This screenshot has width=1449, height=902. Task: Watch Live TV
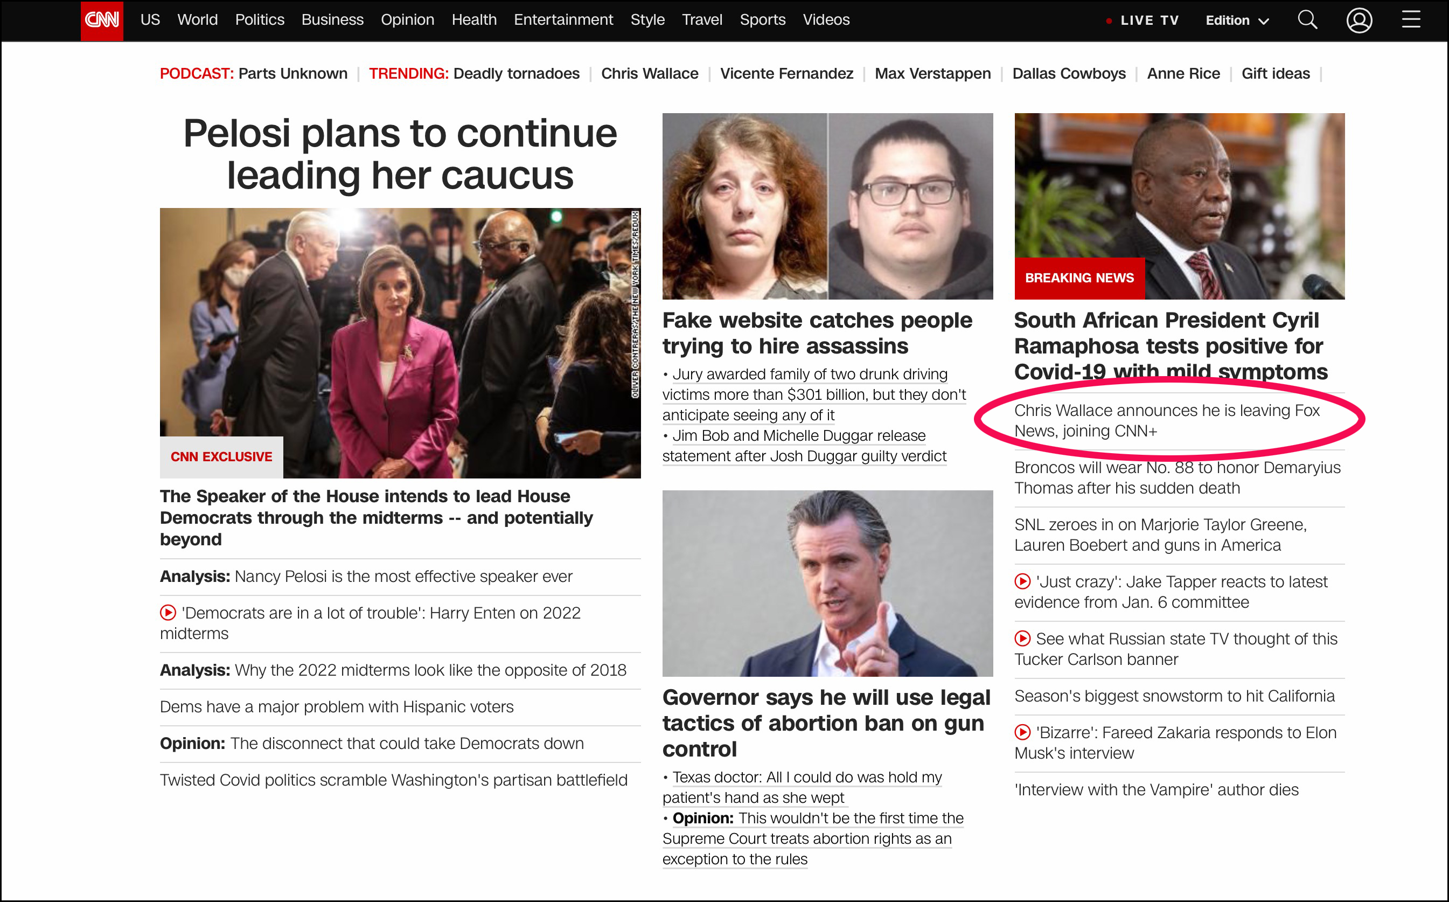(x=1143, y=20)
